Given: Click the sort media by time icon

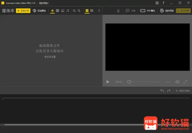Looking at the screenshot, I should coord(74,11).
